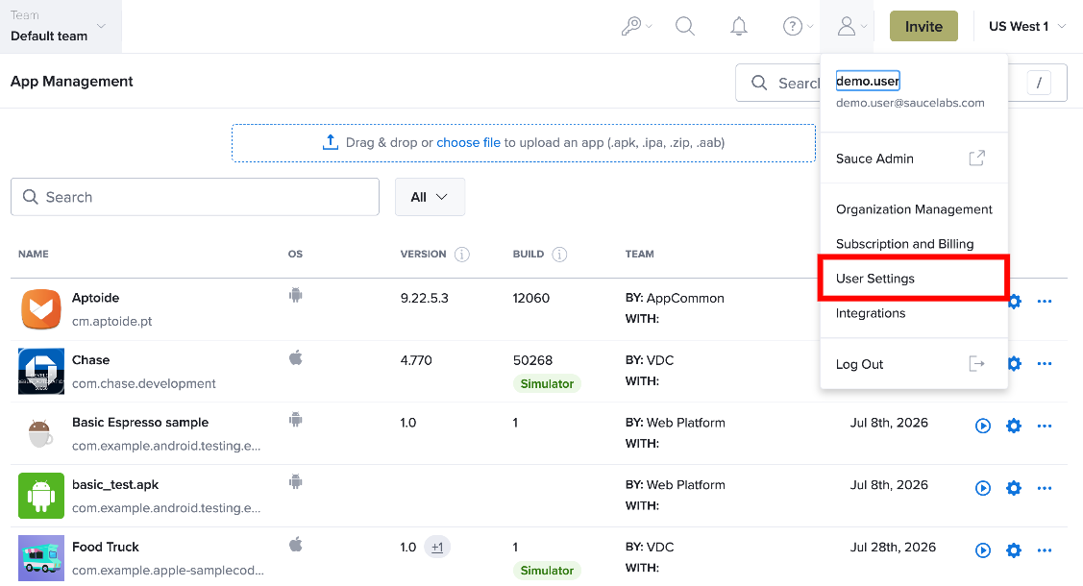Click the basic_test.apk name
The image size is (1083, 586).
tap(115, 484)
